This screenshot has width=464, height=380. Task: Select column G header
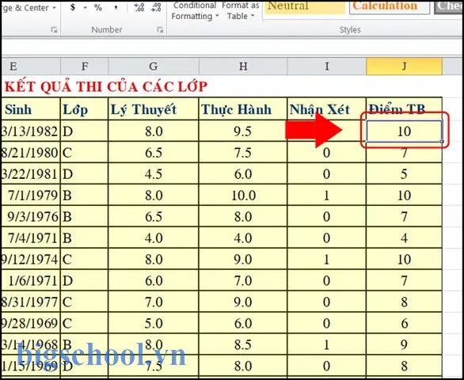coord(154,66)
